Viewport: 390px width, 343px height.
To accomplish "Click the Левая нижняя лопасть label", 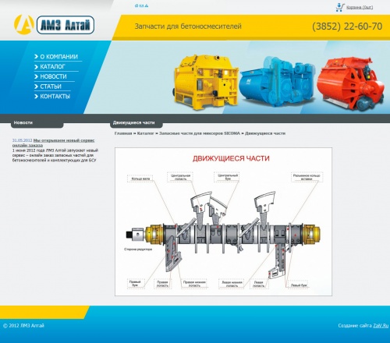I will 232,284.
